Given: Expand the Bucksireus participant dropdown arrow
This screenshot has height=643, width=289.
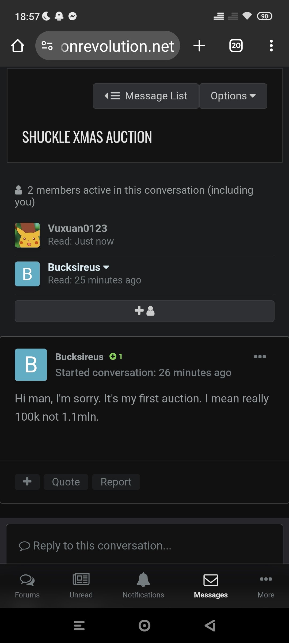Looking at the screenshot, I should coord(106,267).
